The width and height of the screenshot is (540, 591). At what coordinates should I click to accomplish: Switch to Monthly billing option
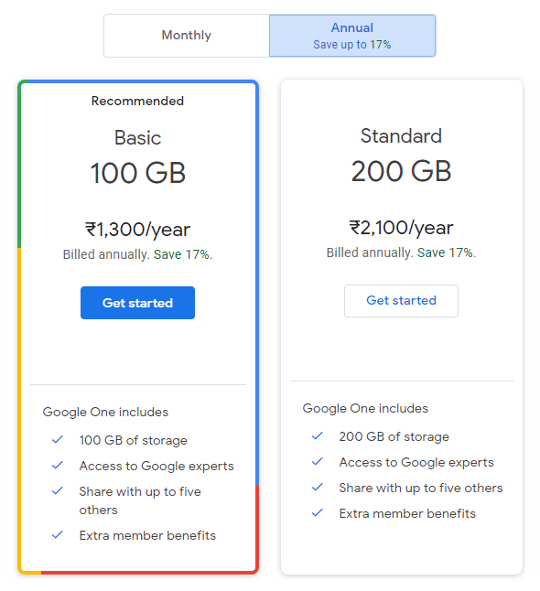click(x=187, y=36)
